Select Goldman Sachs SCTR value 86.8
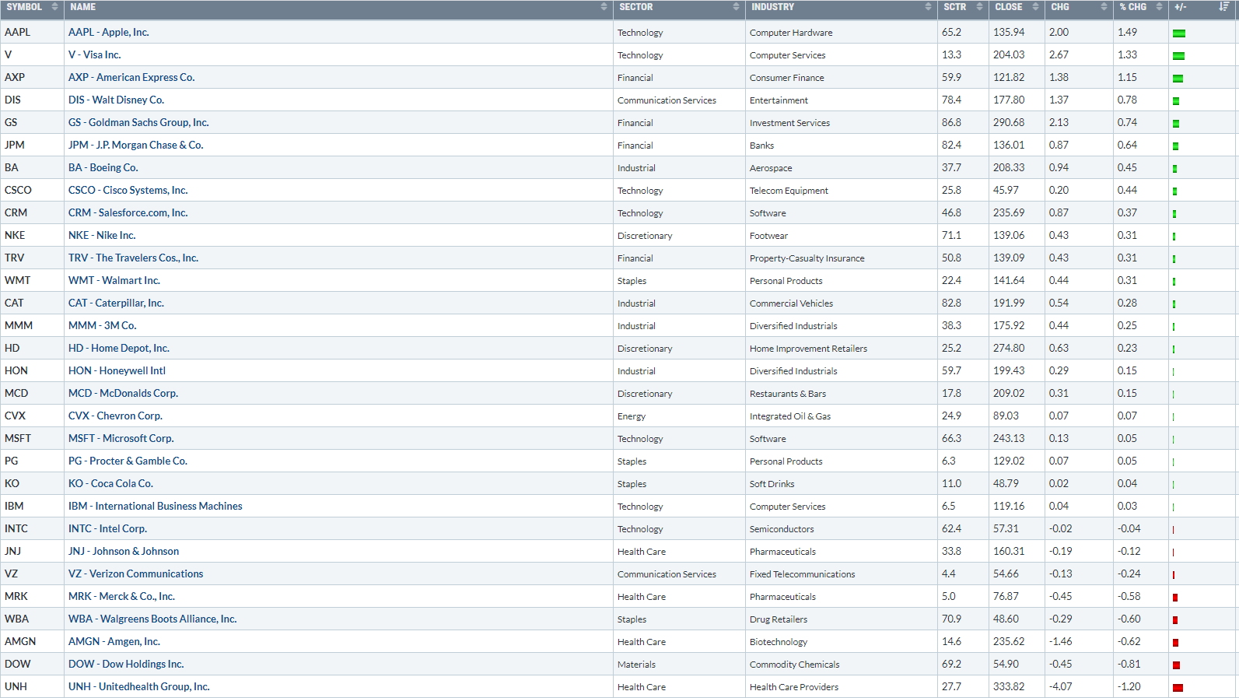This screenshot has height=698, width=1239. tap(951, 122)
